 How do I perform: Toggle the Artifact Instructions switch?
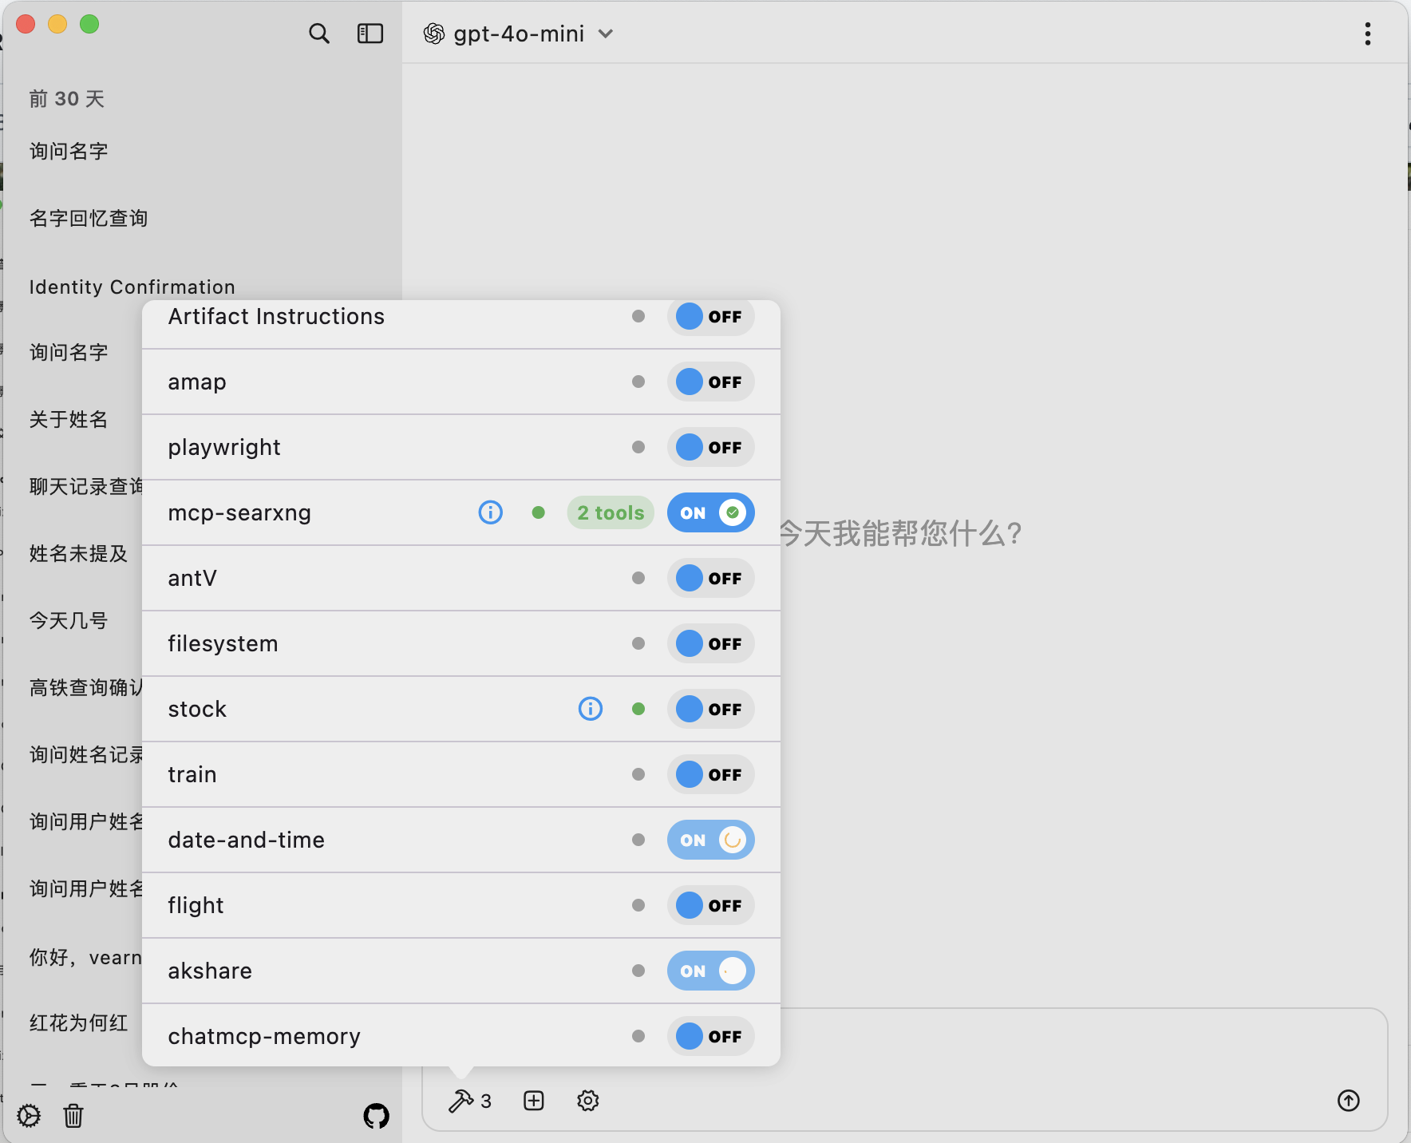click(x=711, y=316)
